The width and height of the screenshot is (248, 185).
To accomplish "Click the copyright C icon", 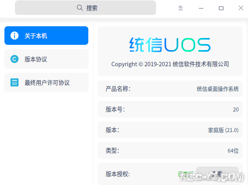I will [x=15, y=59].
